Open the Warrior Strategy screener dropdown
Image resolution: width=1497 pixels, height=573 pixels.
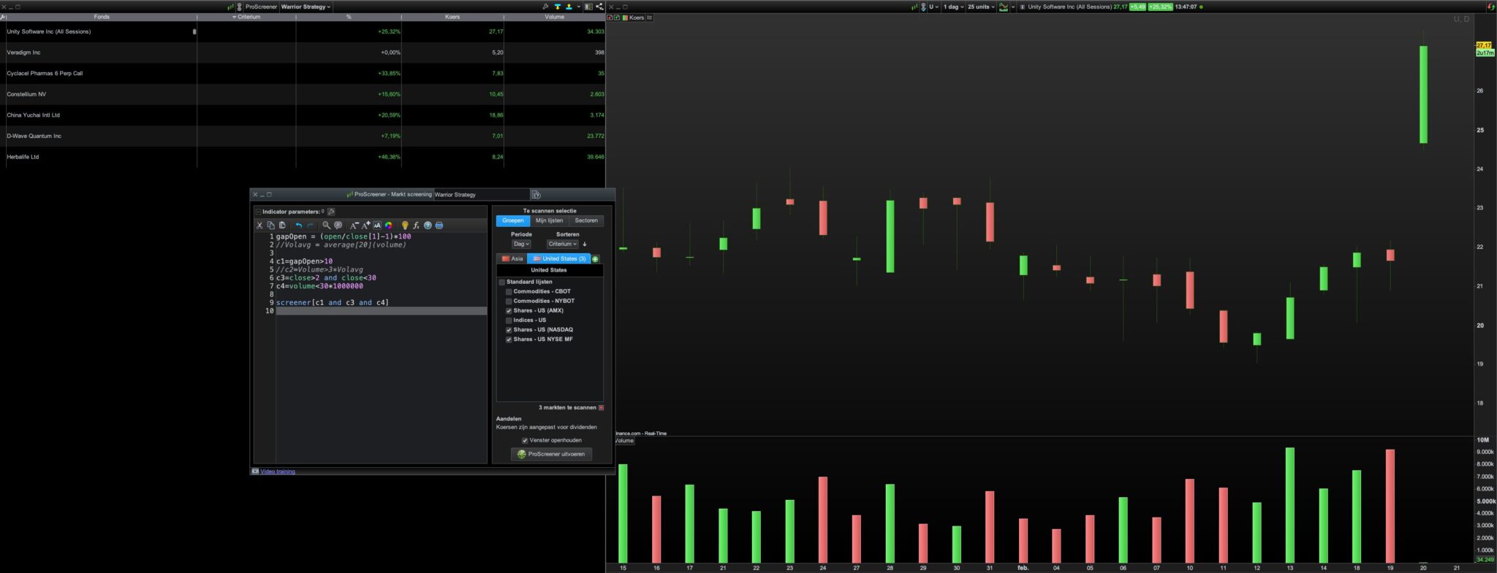click(306, 7)
